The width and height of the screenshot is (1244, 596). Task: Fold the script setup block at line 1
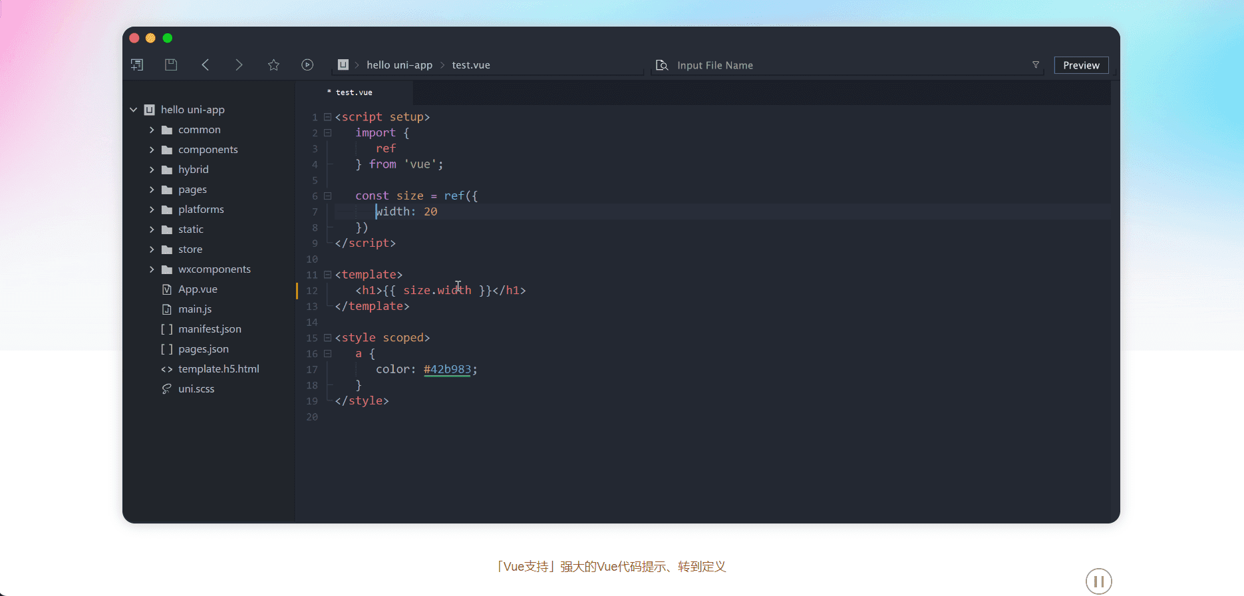pos(327,117)
